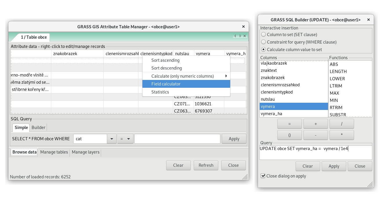Viewport: 381px width, 202px height.
Task: Select 'LENGTH' in Functions list
Action: [x=350, y=71]
